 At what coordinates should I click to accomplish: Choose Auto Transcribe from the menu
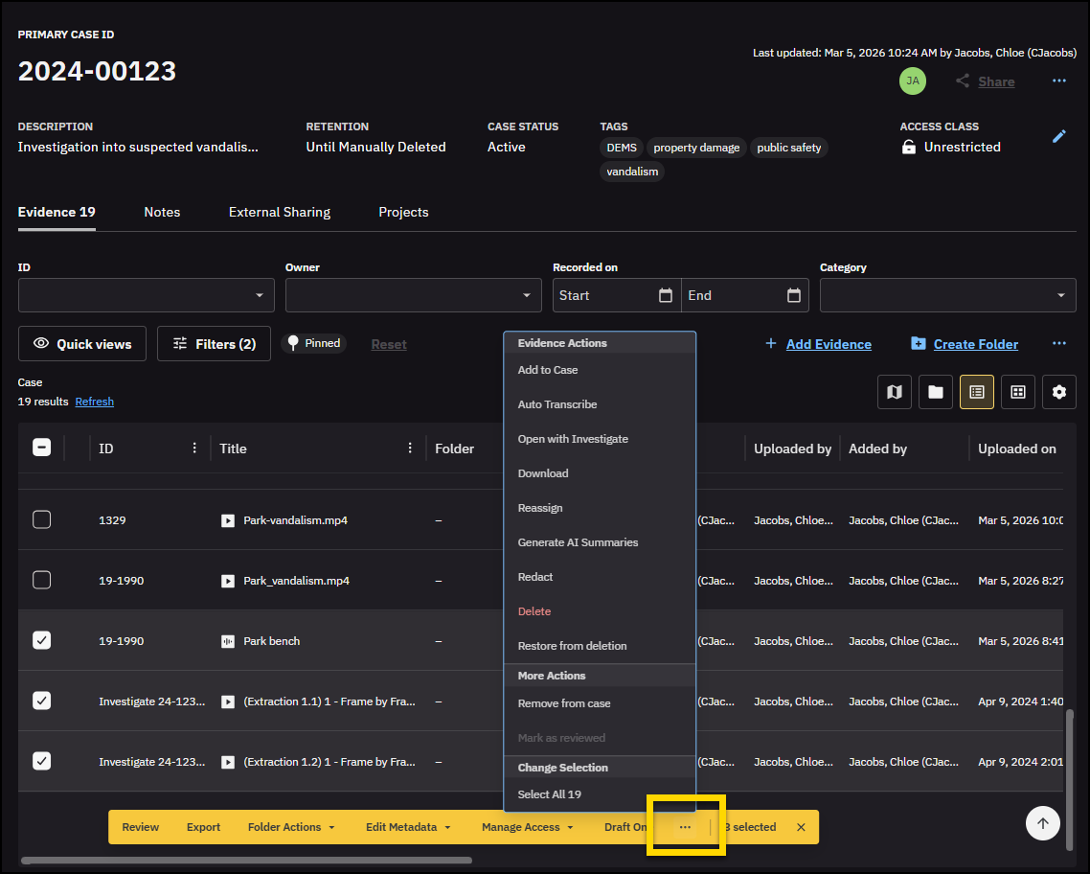point(557,404)
